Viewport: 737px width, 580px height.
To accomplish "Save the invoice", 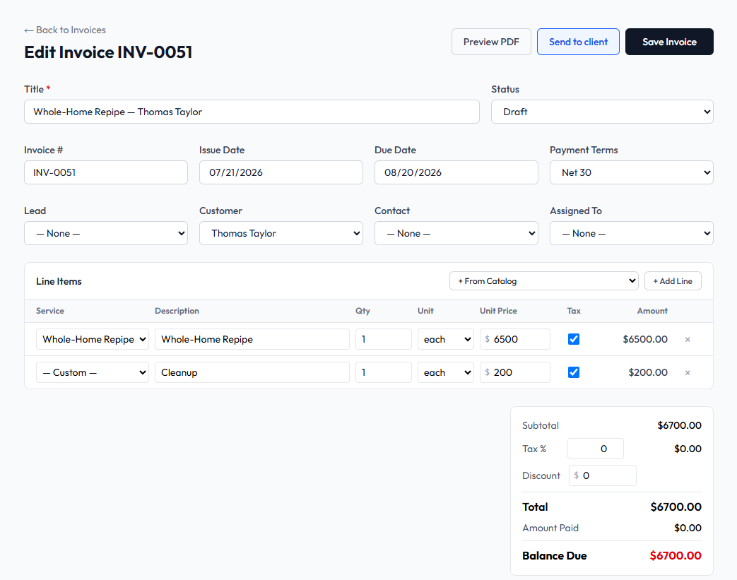I will 669,42.
